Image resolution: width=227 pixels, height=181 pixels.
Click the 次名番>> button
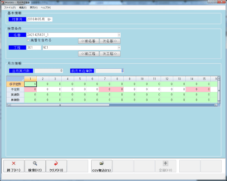[110, 41]
